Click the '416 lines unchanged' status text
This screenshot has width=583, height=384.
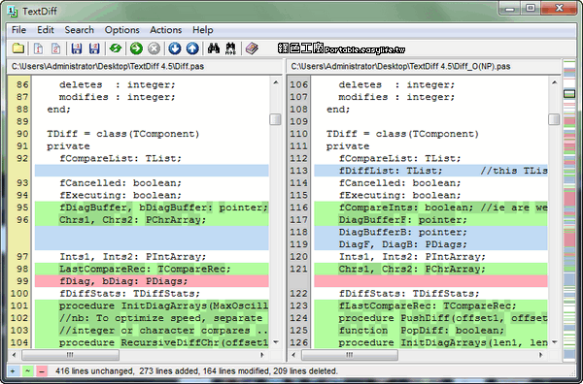click(x=95, y=371)
